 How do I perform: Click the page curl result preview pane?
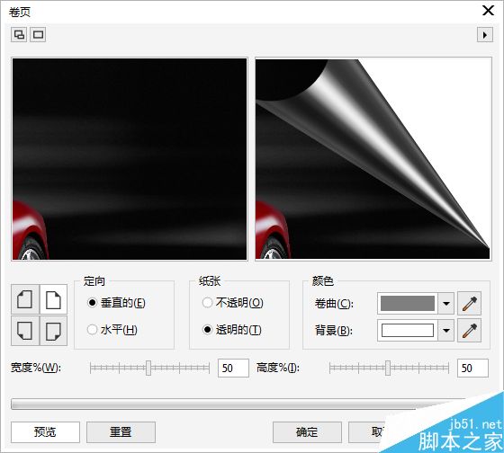coord(373,159)
